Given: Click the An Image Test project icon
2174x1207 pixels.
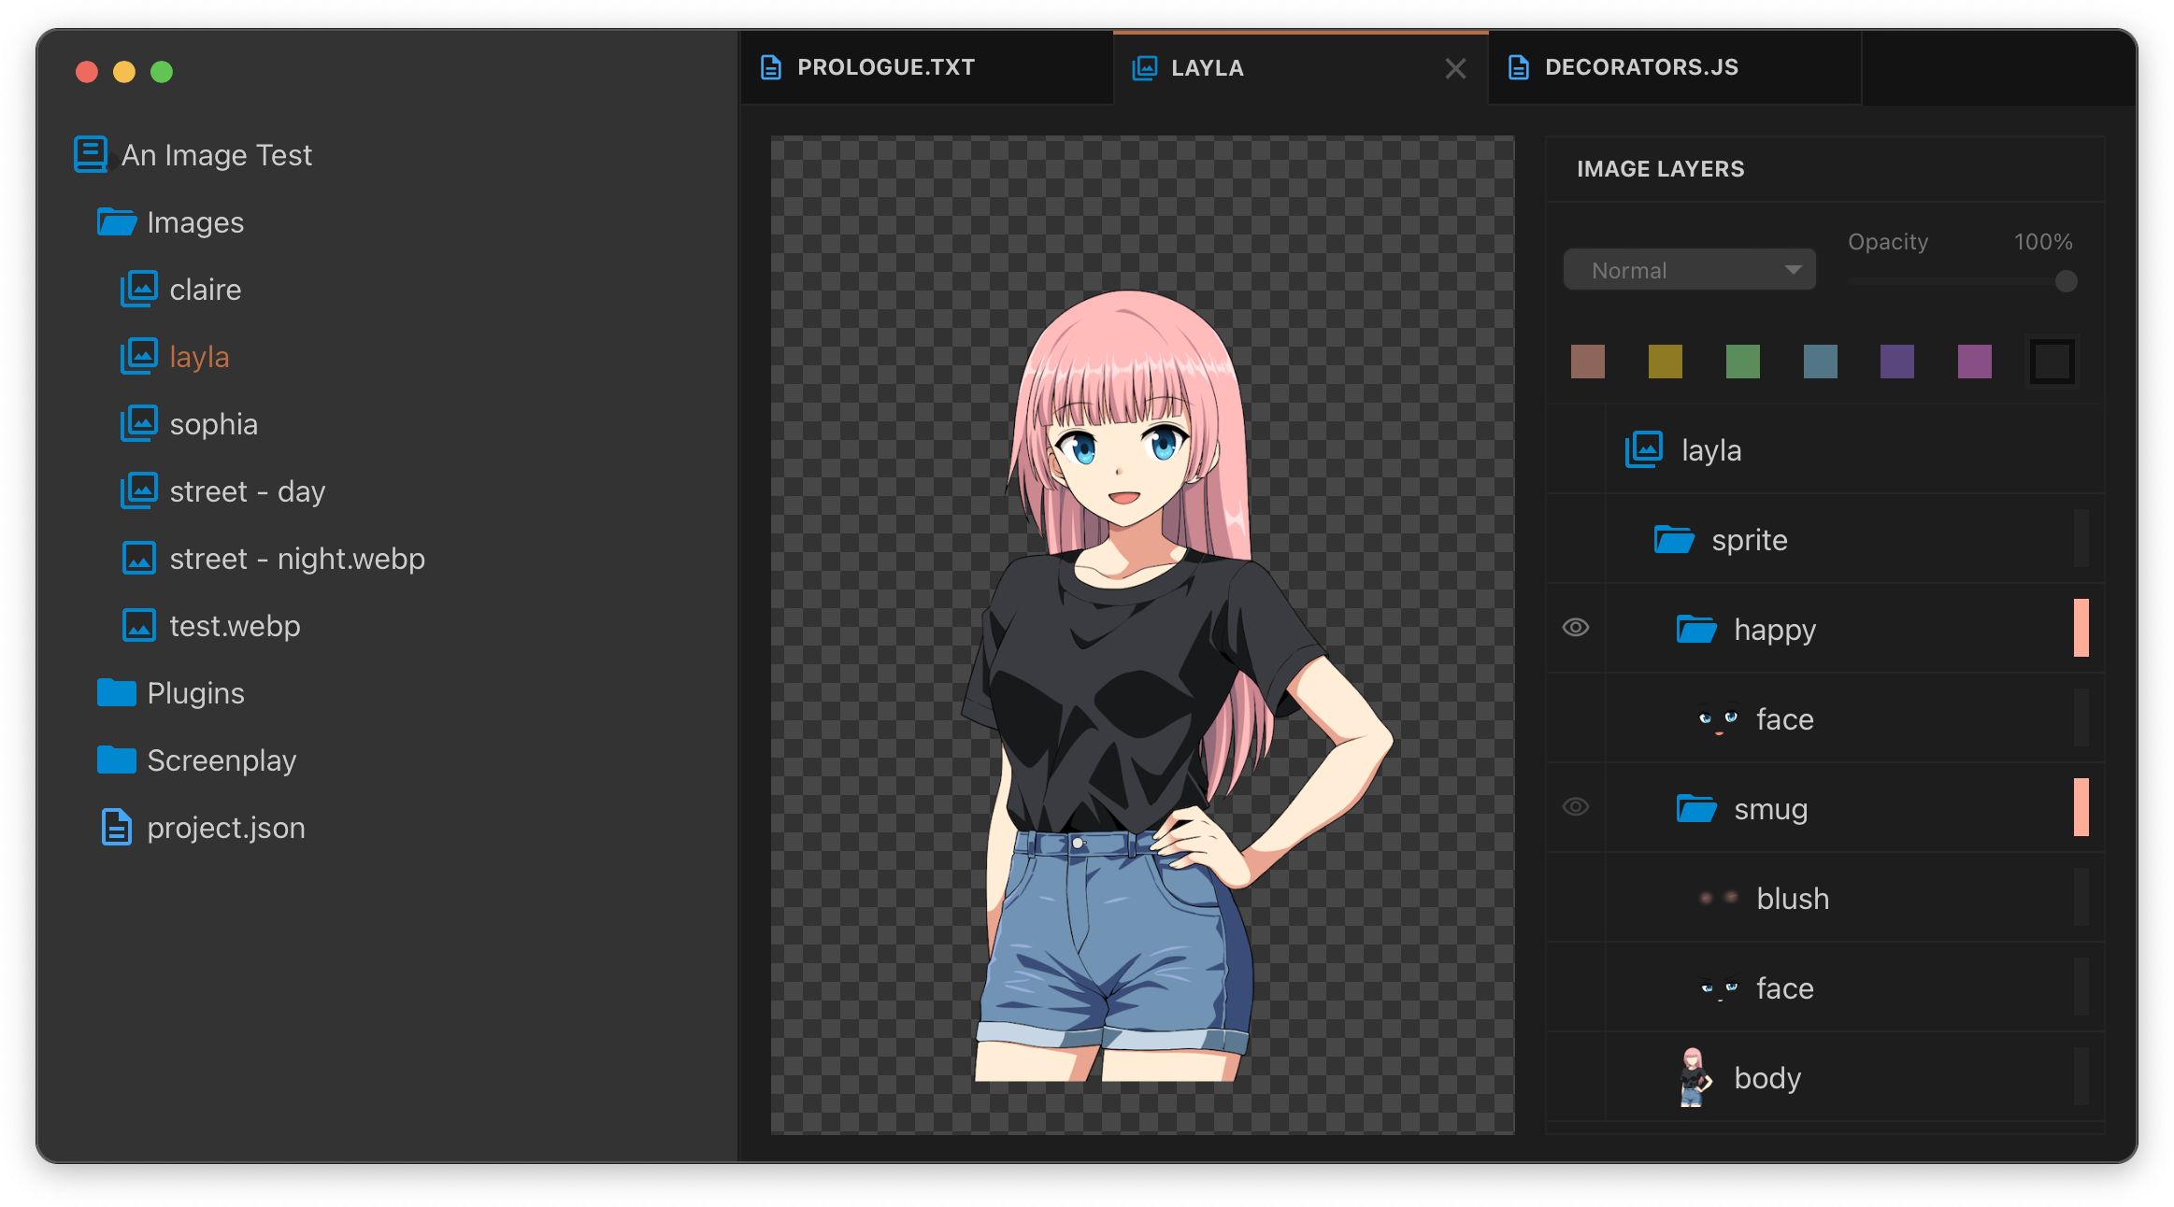Looking at the screenshot, I should 92,154.
